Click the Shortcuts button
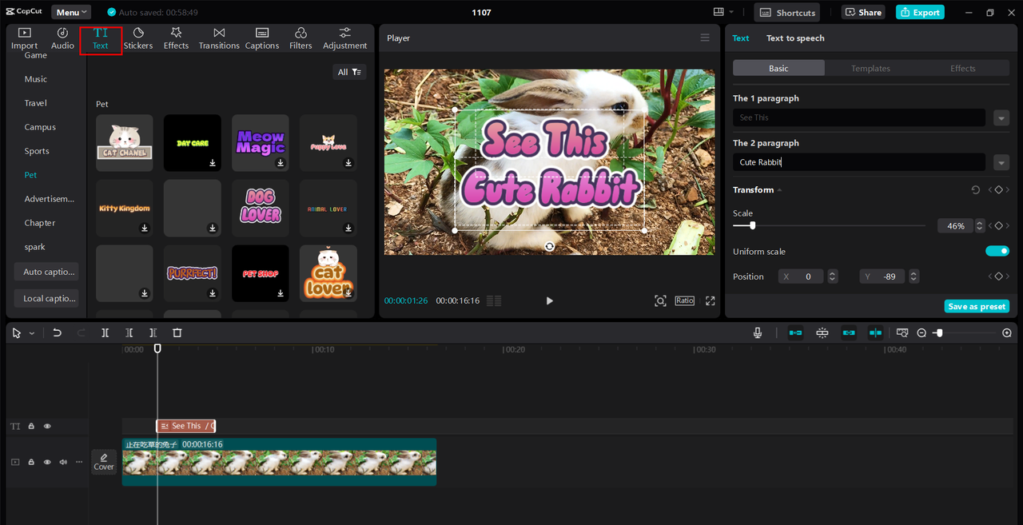Viewport: 1023px width, 525px height. [x=787, y=12]
